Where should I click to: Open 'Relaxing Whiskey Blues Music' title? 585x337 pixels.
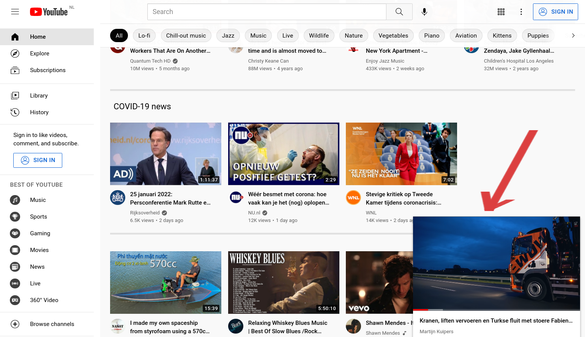click(x=288, y=327)
